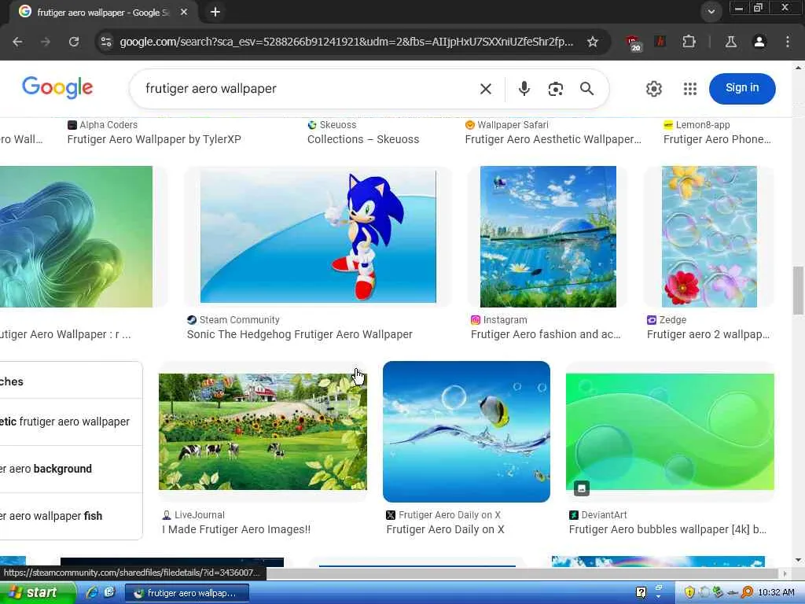Image resolution: width=805 pixels, height=604 pixels.
Task: Select frutiger aero wallpaper fish suggestion
Action: 71,516
